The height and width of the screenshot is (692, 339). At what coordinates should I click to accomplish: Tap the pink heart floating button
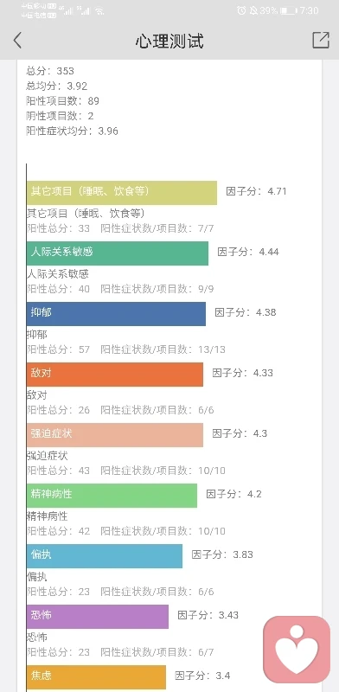click(297, 650)
